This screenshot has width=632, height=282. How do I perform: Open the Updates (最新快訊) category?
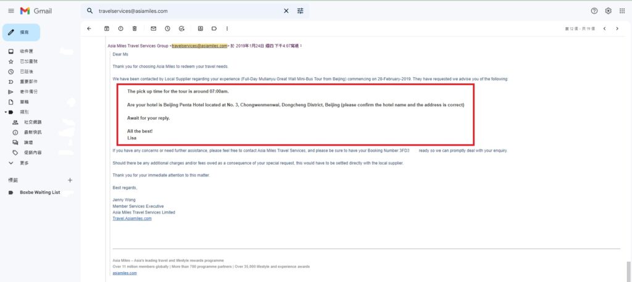coord(33,132)
